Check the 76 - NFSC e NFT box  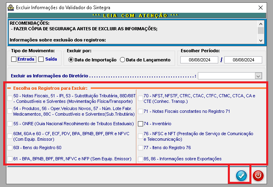point(140,136)
